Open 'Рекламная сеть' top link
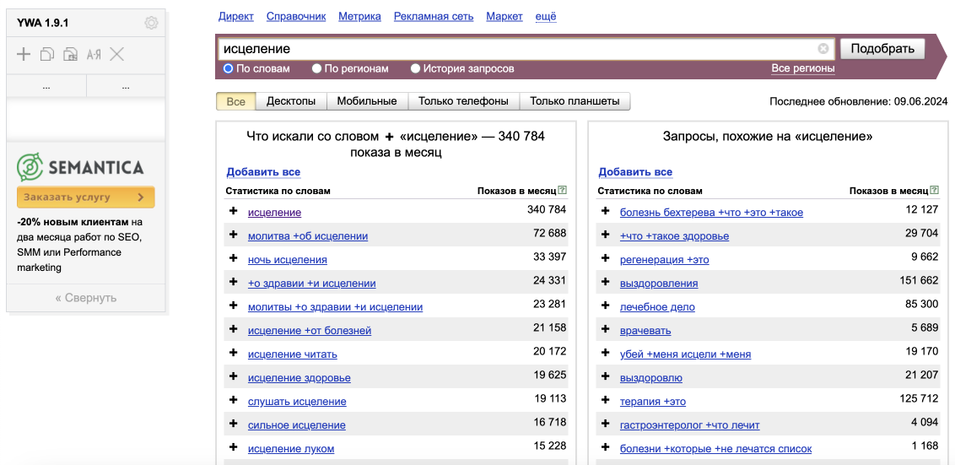This screenshot has width=955, height=465. 434,16
